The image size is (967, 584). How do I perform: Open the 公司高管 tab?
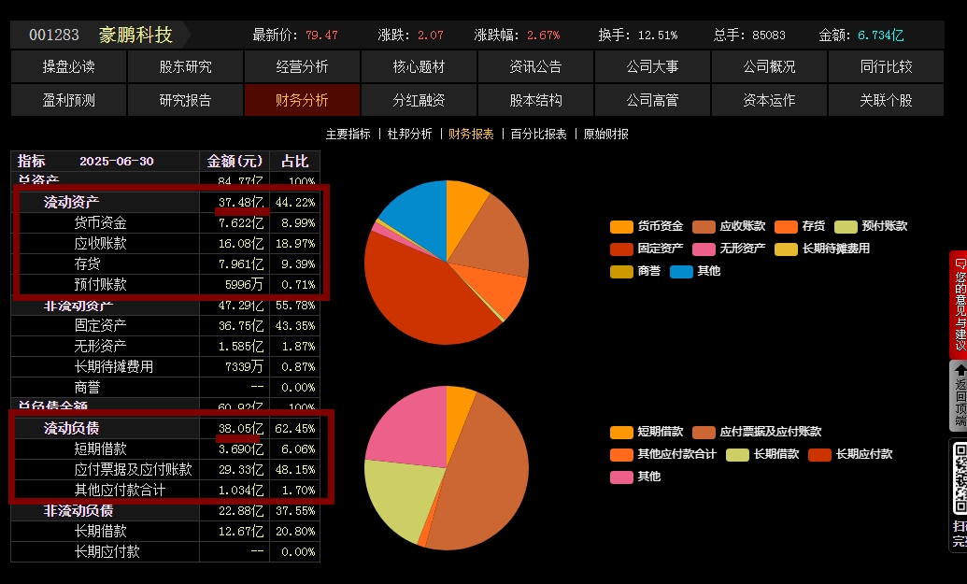coord(652,100)
